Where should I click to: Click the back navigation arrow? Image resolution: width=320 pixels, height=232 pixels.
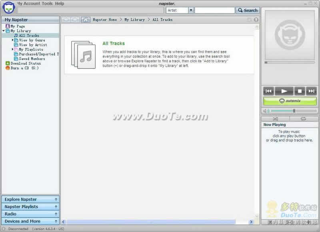tap(66, 20)
